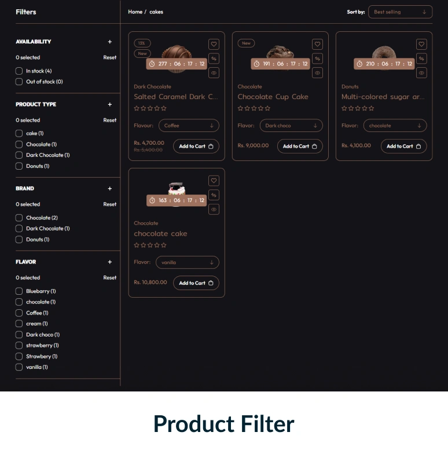The height and width of the screenshot is (454, 448).
Task: Go to Home in breadcrumb
Action: (135, 12)
